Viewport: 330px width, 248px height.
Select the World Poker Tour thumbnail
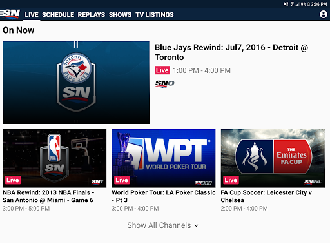(x=164, y=158)
